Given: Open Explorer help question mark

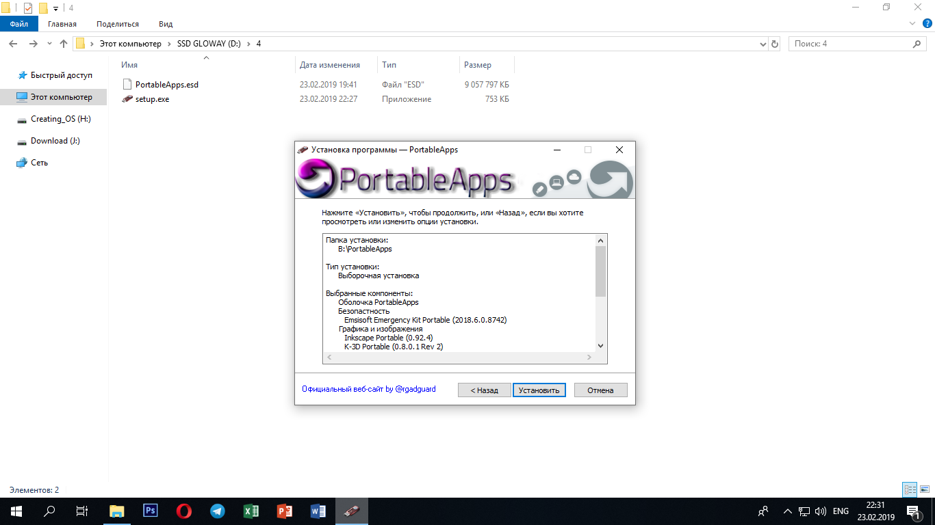Looking at the screenshot, I should 927,24.
